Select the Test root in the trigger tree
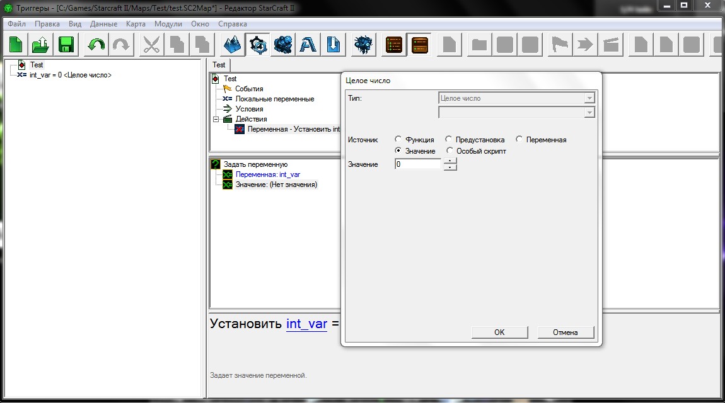This screenshot has width=725, height=403. tap(230, 79)
